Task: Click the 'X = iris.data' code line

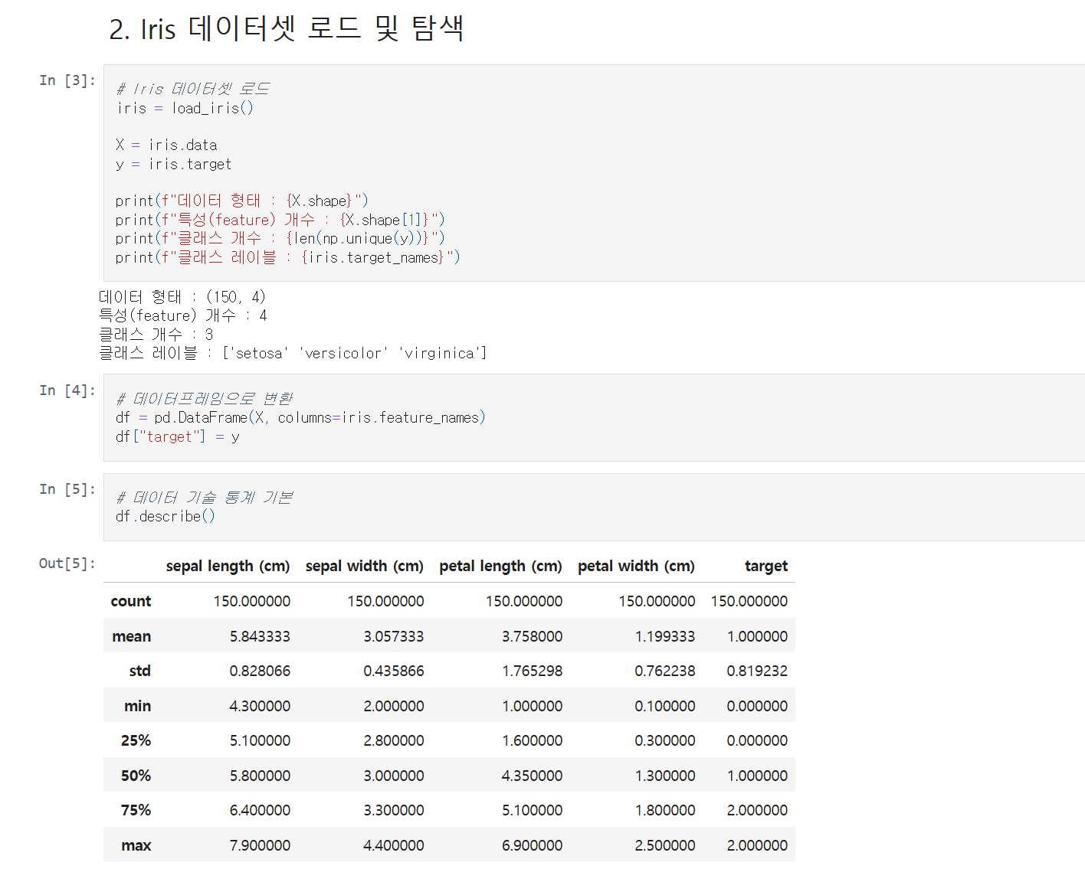Action: click(166, 145)
